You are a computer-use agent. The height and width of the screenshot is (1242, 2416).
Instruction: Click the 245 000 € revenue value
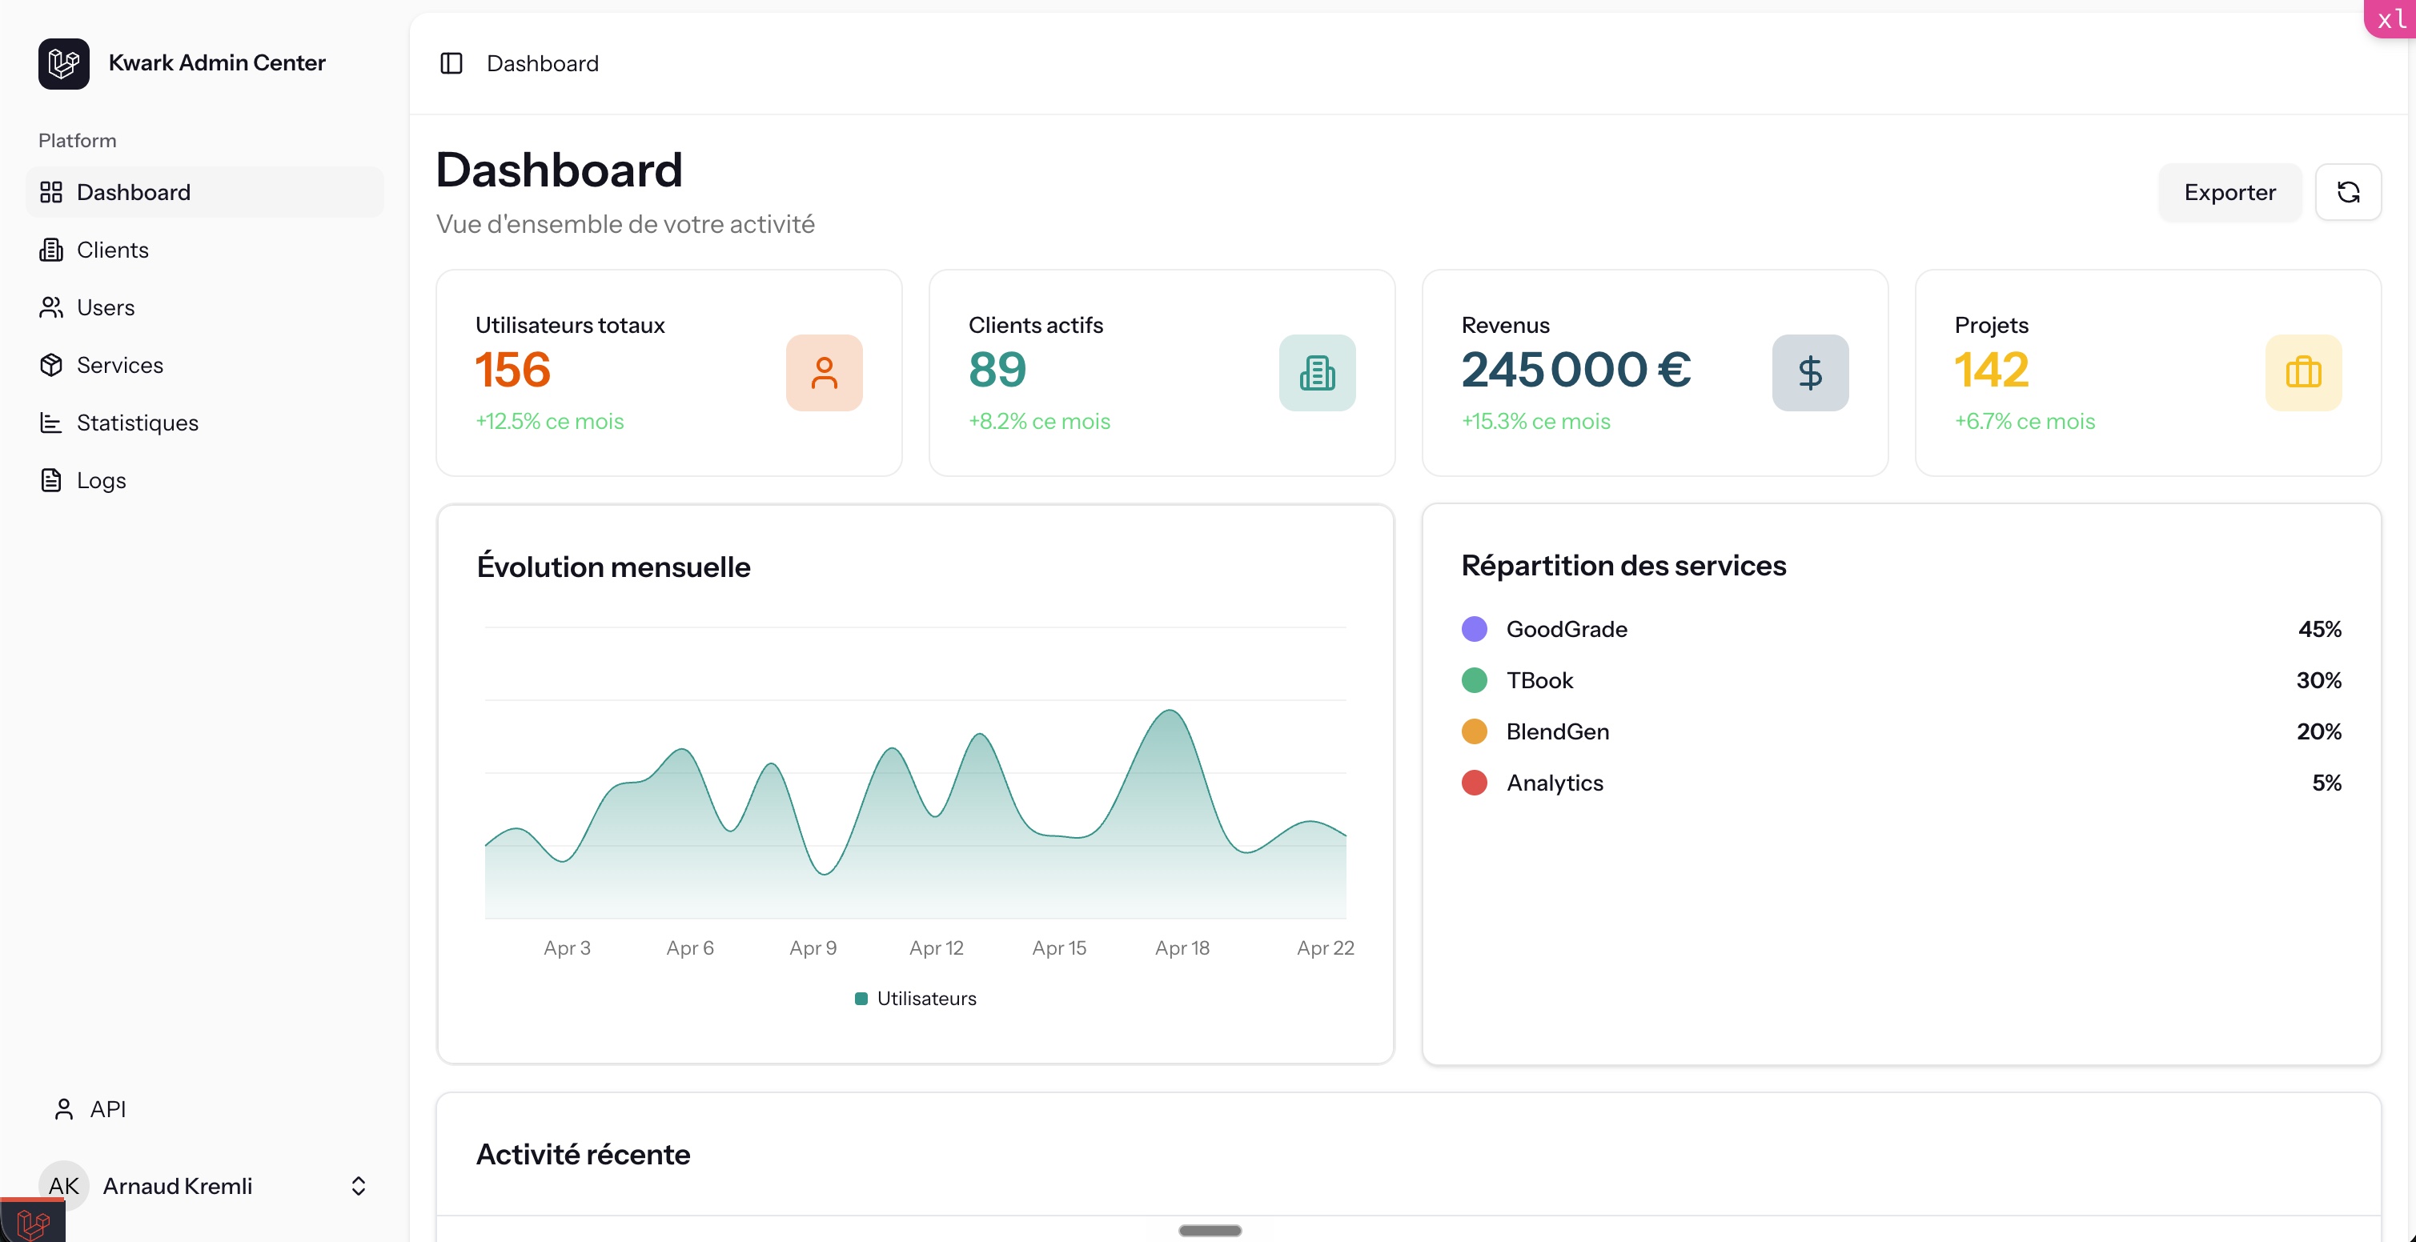pyautogui.click(x=1575, y=370)
